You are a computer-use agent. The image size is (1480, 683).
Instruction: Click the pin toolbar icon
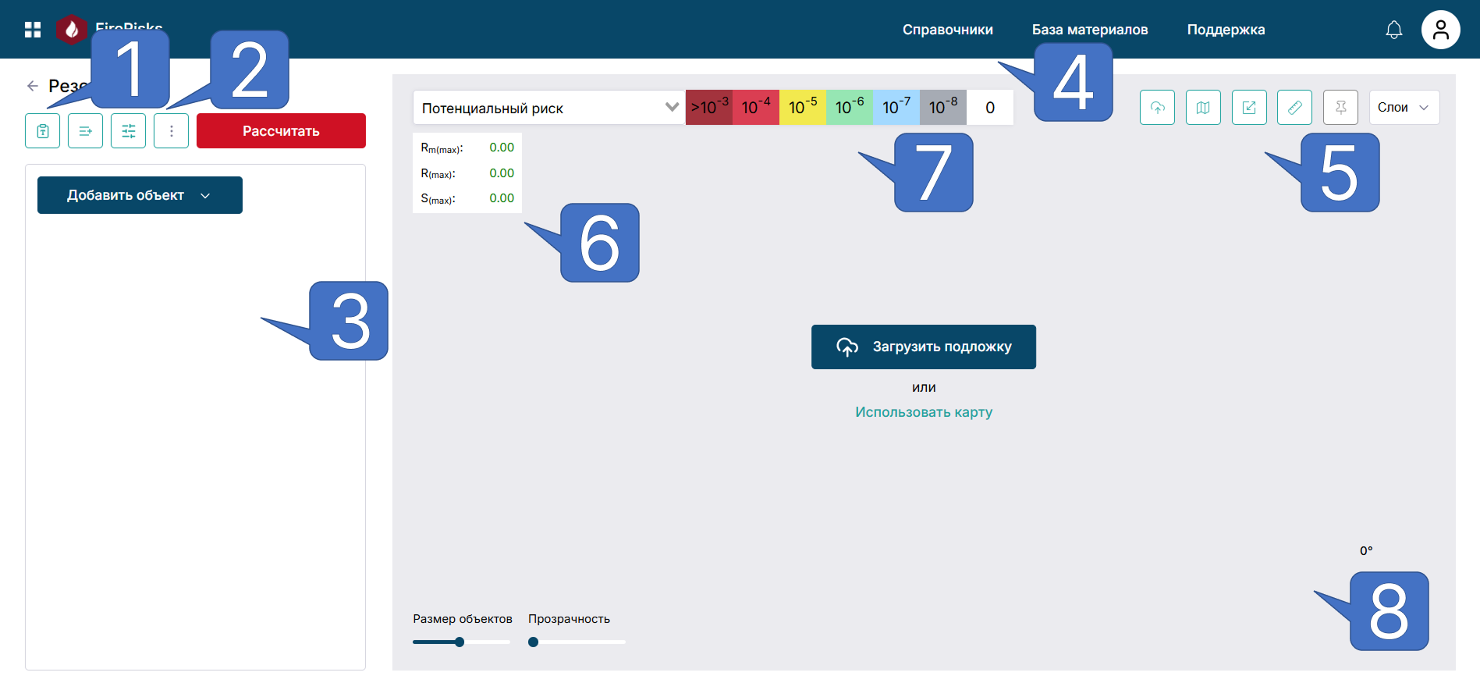(x=1340, y=108)
